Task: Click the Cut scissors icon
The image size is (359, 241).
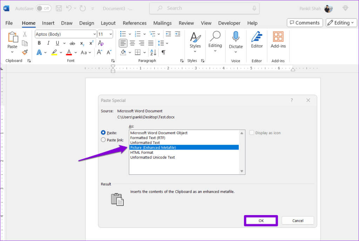Action: click(25, 34)
